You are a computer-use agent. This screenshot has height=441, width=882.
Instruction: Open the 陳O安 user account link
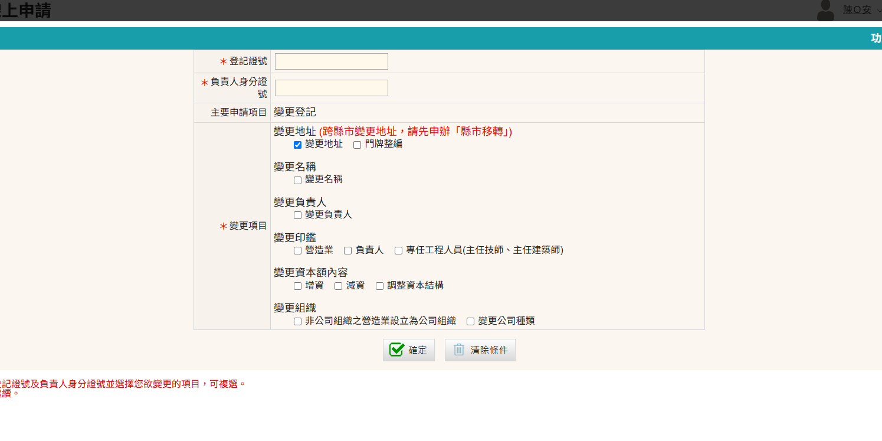tap(857, 10)
